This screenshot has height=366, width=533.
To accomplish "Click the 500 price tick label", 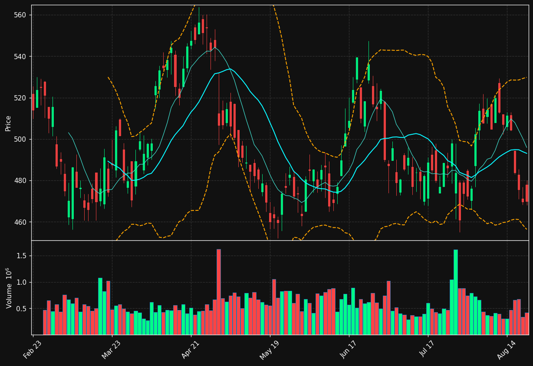I will coord(20,139).
